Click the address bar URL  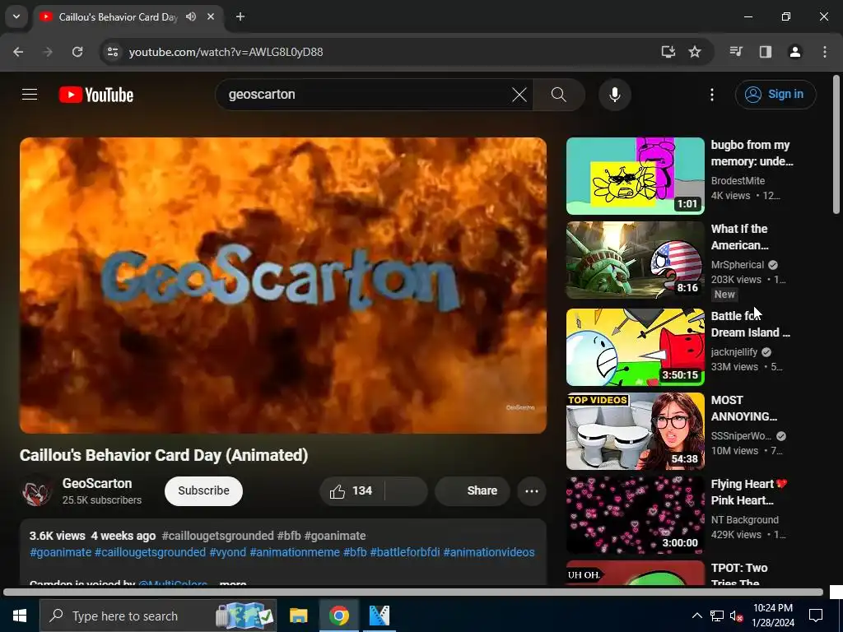point(226,52)
